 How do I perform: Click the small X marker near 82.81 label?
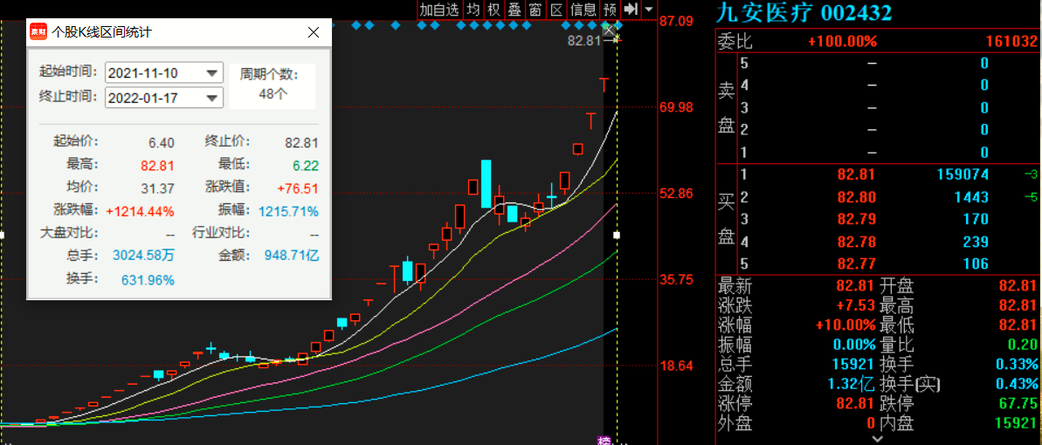pyautogui.click(x=608, y=29)
